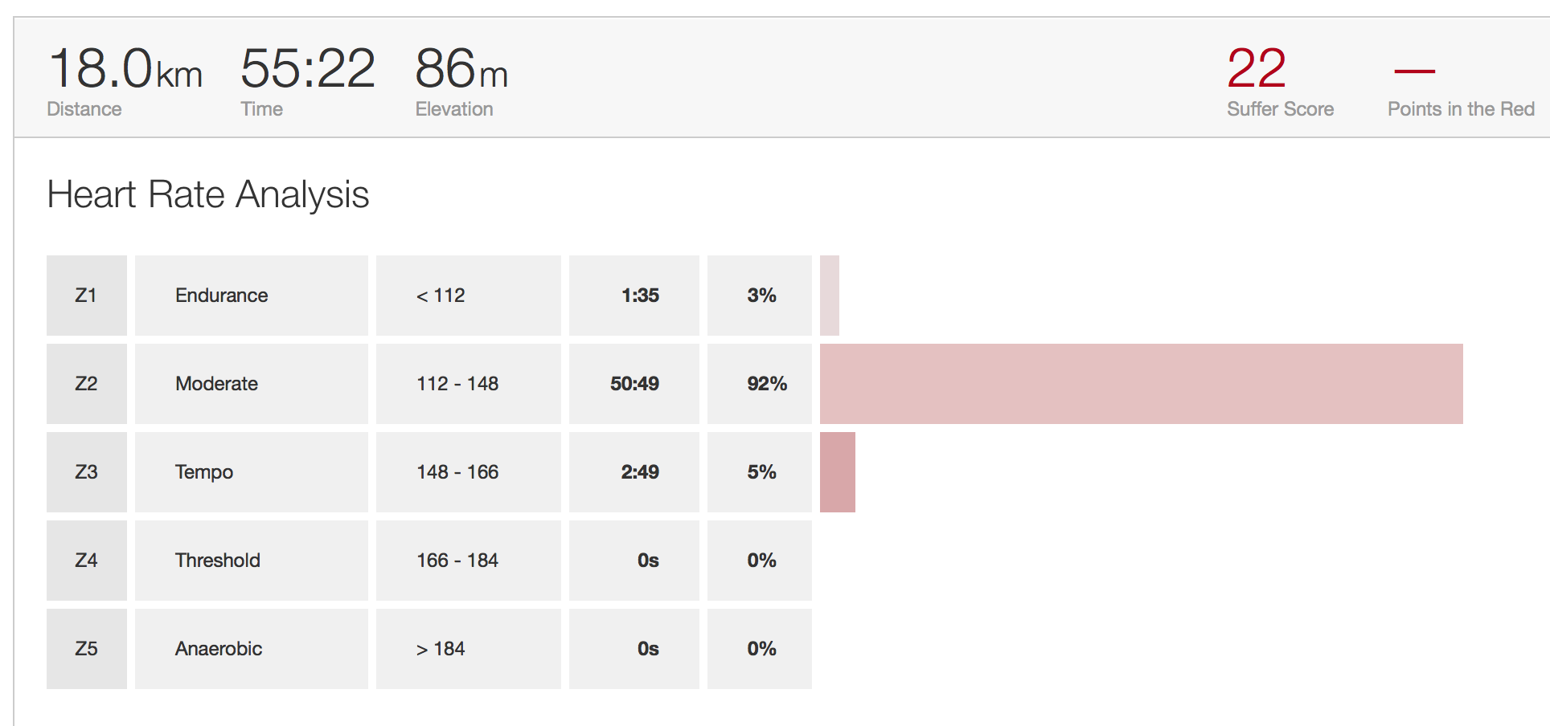Viewport: 1550px width, 726px height.
Task: Click the 148 - 166 heart rate range
Action: [x=457, y=472]
